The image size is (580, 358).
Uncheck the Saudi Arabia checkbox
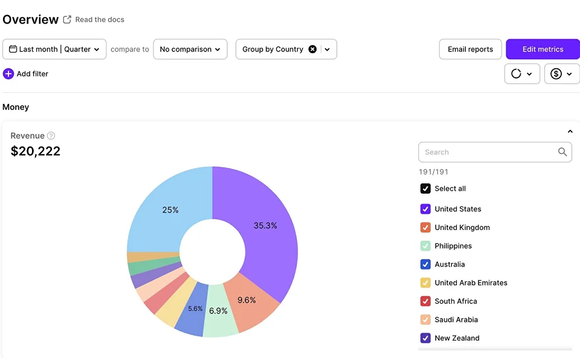click(425, 320)
